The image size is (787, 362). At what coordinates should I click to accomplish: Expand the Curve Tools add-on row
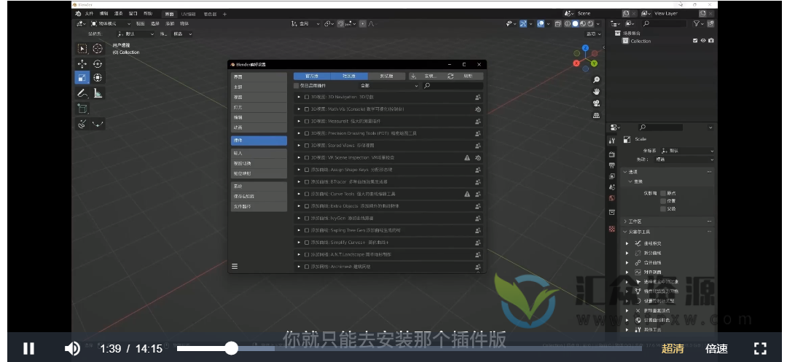click(x=299, y=194)
